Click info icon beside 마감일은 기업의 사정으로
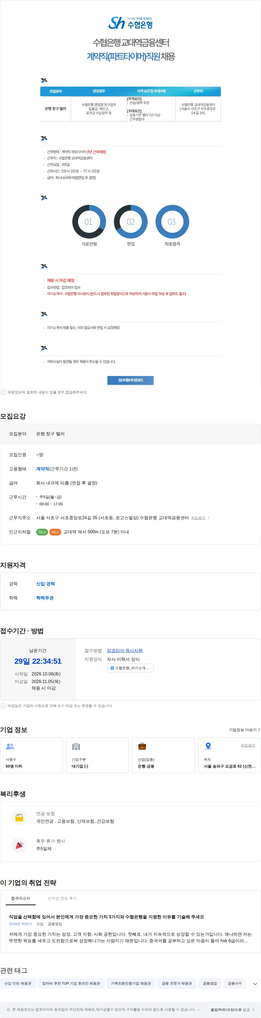Screen dimensions: 261x1018 3,706
